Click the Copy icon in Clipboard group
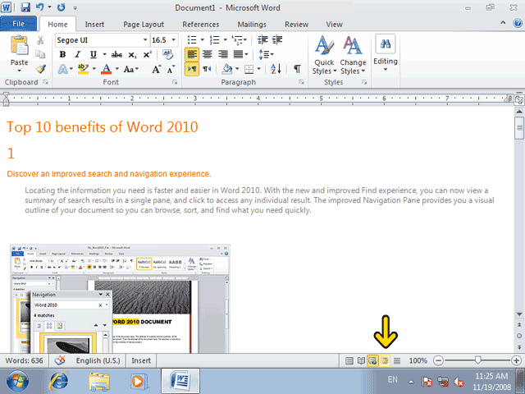Screen dimensions: 525x394 (40, 54)
